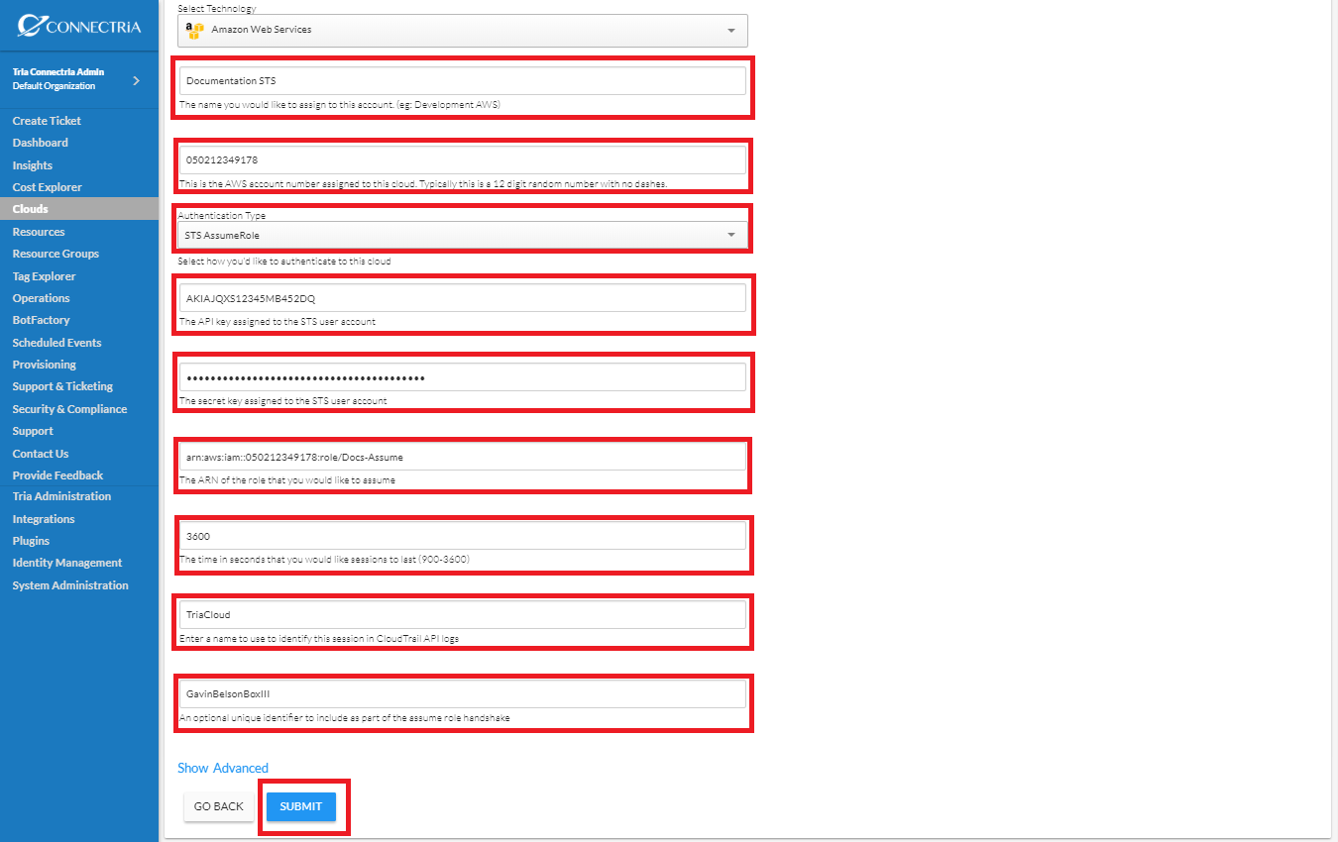Screen dimensions: 1338x842
Task: Open Support in sidebar
Action: 33,431
